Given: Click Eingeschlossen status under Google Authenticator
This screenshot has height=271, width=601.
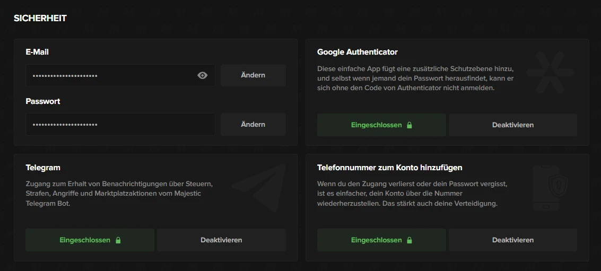Looking at the screenshot, I should pos(376,125).
